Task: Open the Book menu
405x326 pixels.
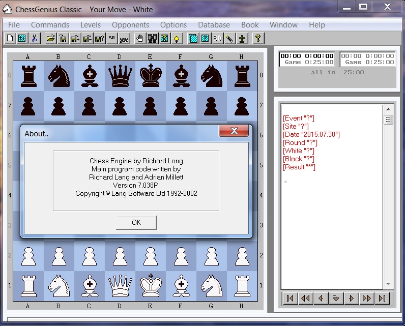Action: (250, 25)
